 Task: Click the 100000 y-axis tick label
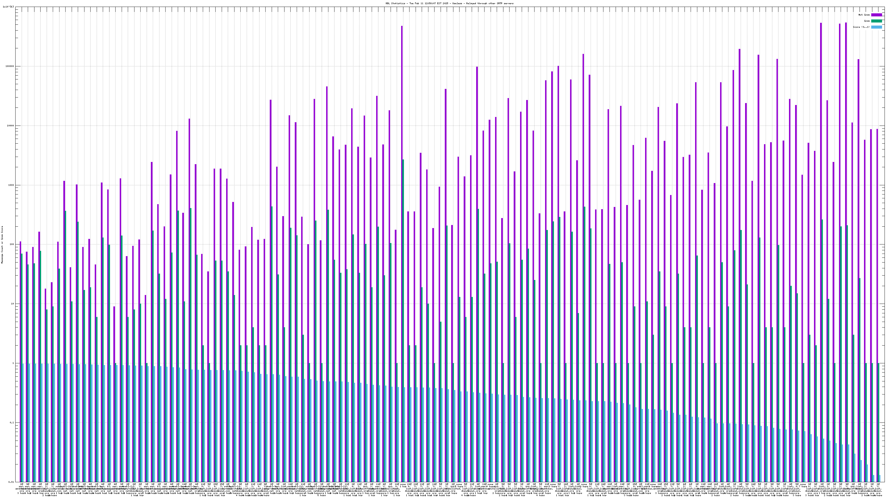tap(10, 66)
